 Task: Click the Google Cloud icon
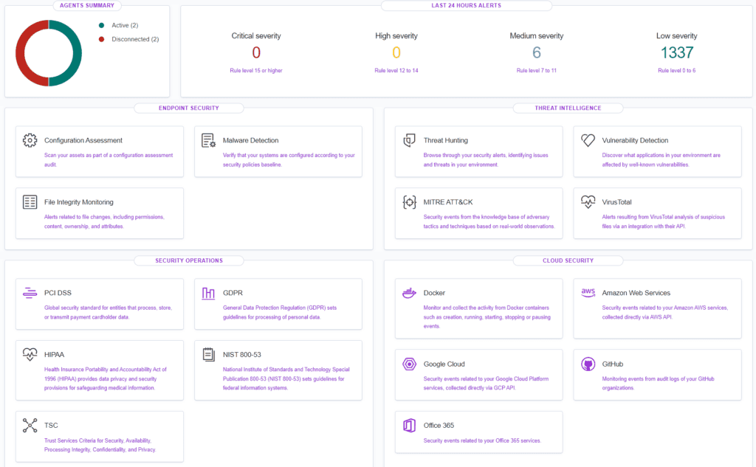coord(408,364)
